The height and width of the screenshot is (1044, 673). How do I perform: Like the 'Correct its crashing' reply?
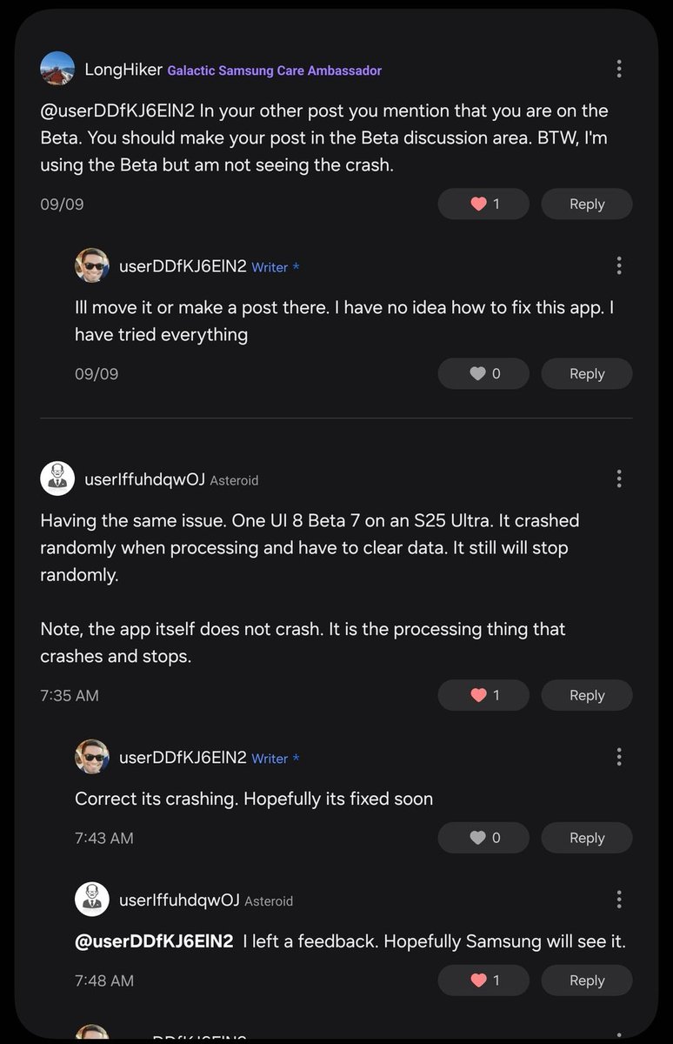(484, 838)
